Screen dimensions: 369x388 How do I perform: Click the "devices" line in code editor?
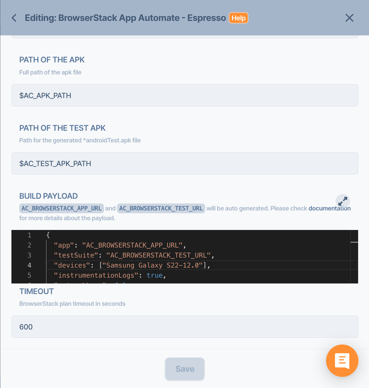(132, 265)
